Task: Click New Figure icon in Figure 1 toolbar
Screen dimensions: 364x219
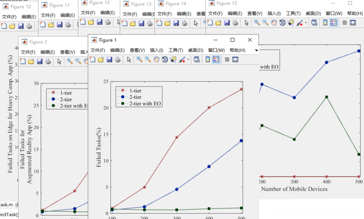Action: pos(92,59)
